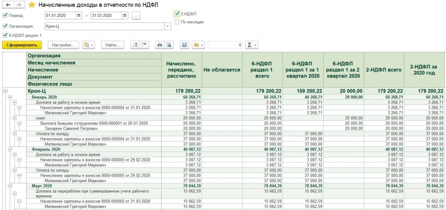The width and height of the screenshot is (446, 210).
Task: Uncheck the 6-НДФЛ раздел 1 checkbox
Action: (5, 35)
